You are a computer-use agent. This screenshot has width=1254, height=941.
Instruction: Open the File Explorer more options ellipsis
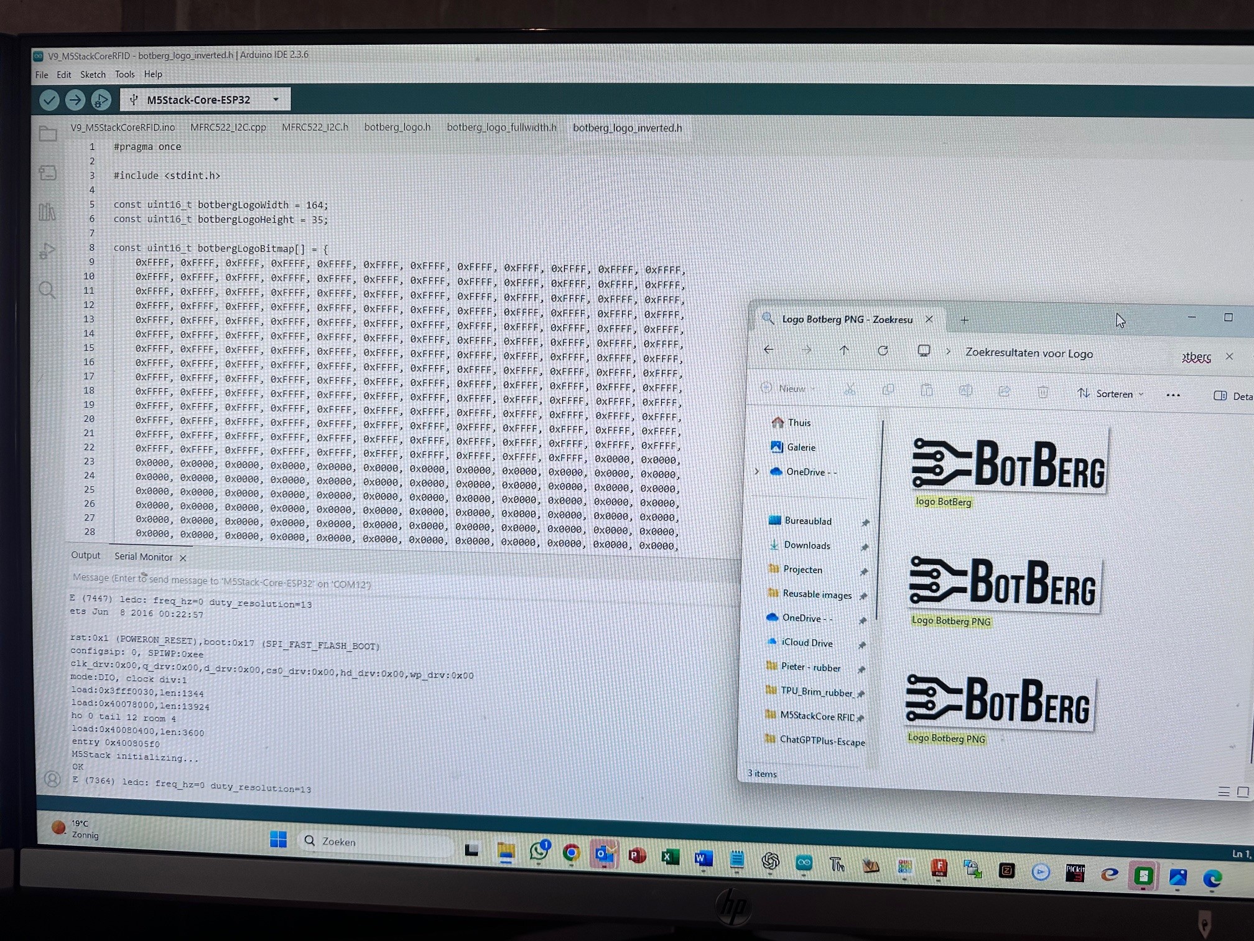[x=1173, y=395]
